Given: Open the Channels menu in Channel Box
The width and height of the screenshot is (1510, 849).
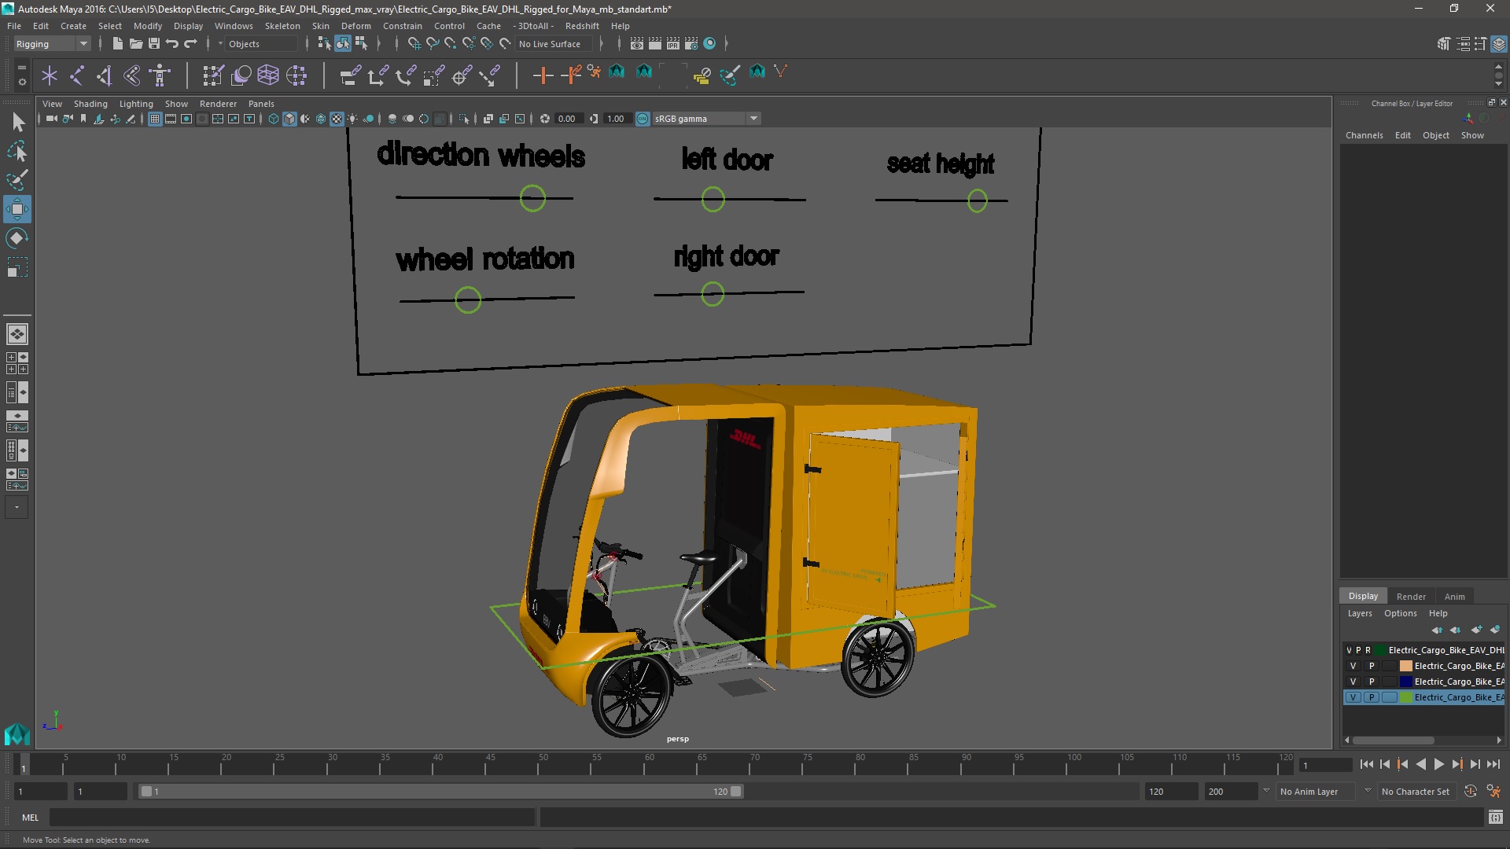Looking at the screenshot, I should tap(1364, 135).
